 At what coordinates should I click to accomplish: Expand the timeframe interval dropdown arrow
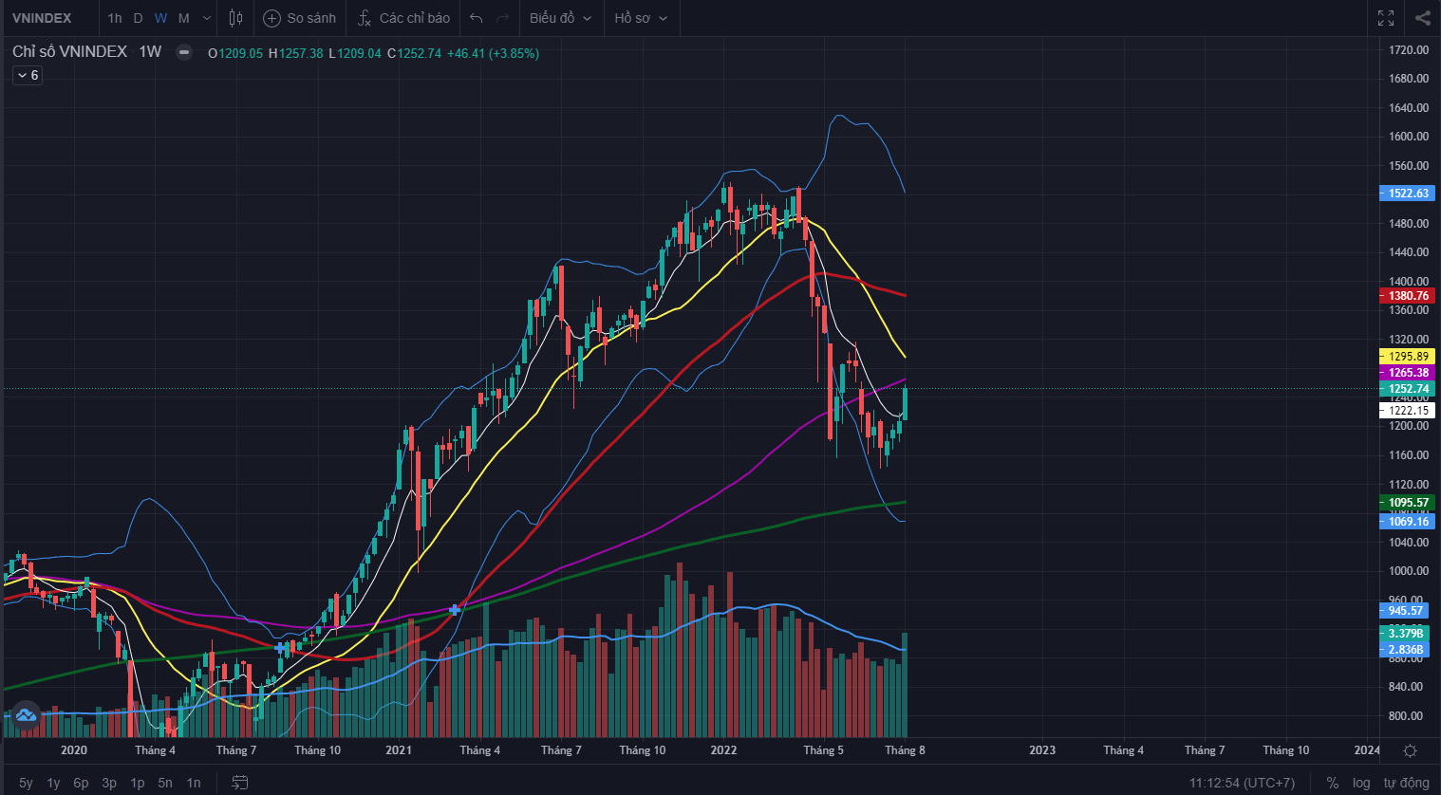click(207, 18)
